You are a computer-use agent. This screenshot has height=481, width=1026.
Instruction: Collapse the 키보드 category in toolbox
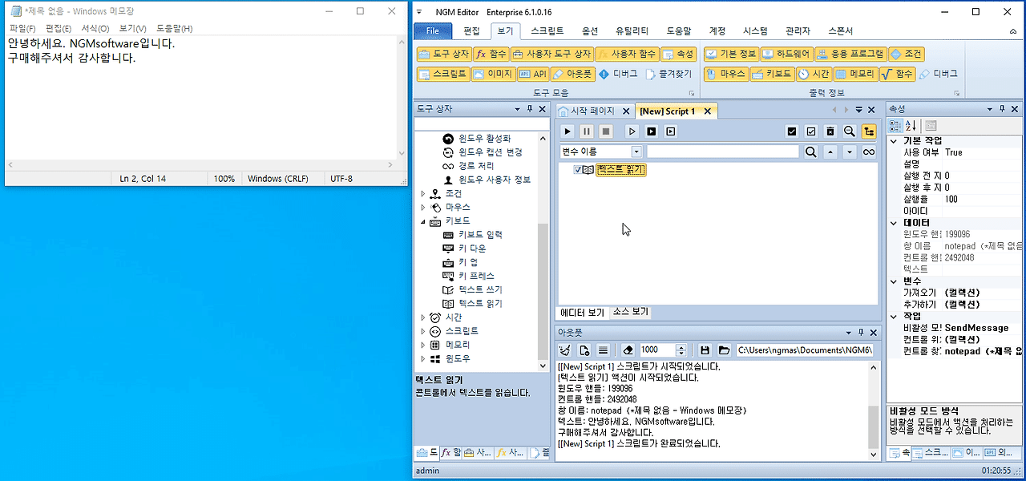pyautogui.click(x=423, y=220)
